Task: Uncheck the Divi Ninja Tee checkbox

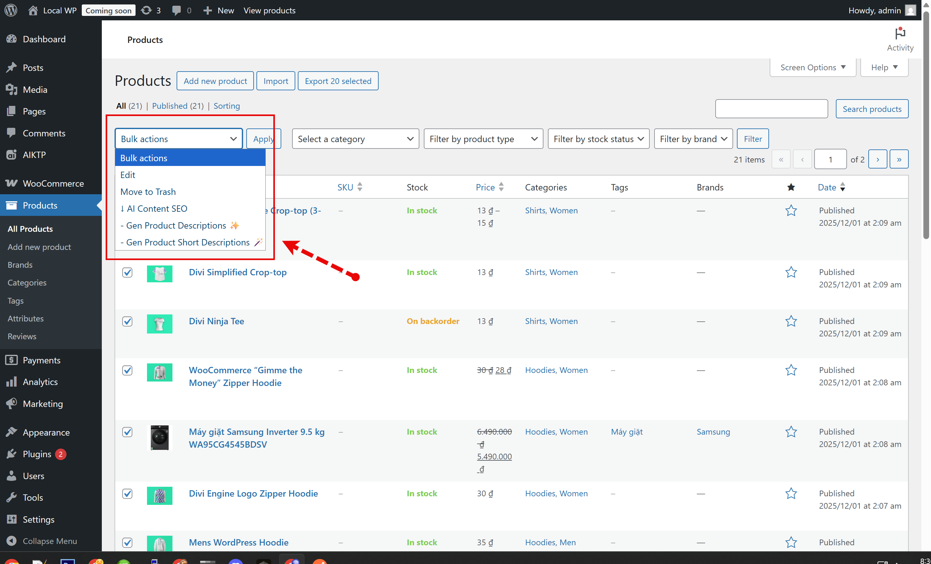Action: coord(127,321)
